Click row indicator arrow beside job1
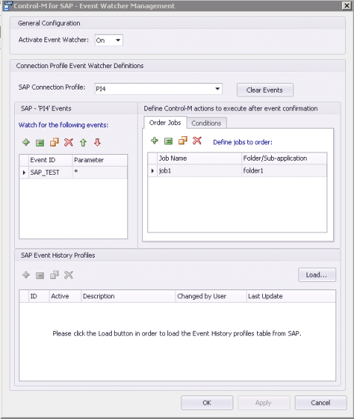The image size is (354, 419). point(153,170)
